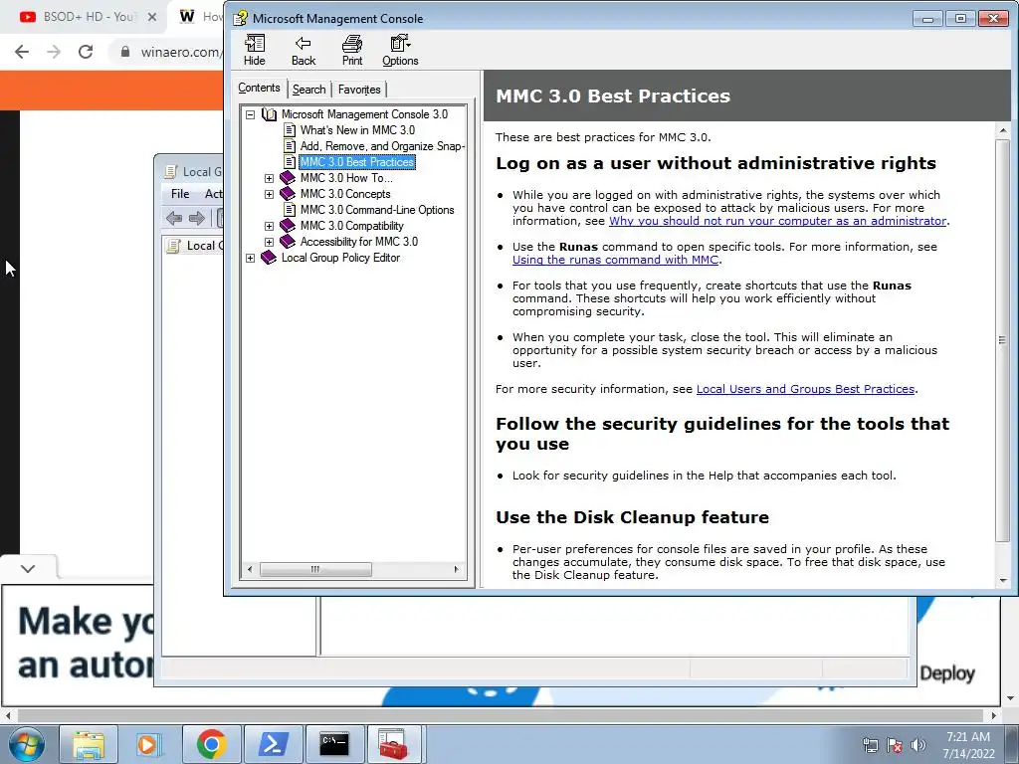This screenshot has width=1019, height=764.
Task: Switch to the Search tab
Action: pos(308,90)
